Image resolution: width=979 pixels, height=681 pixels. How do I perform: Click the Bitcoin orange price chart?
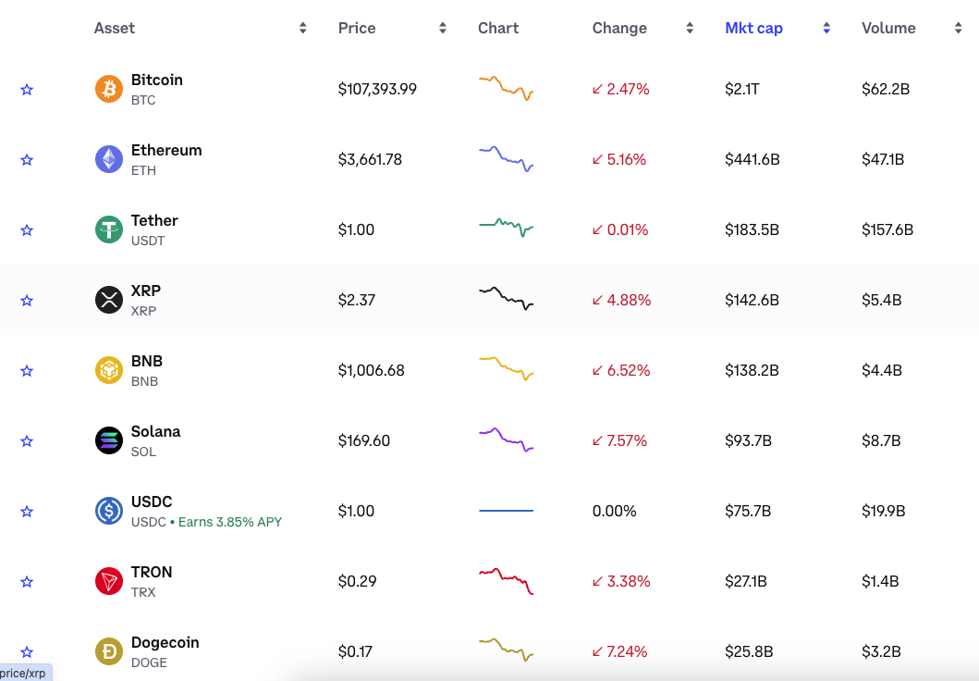(506, 88)
